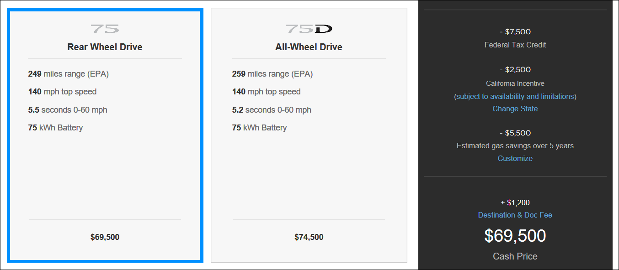
Task: Click the $5,500 estimated gas savings amount
Action: 515,133
